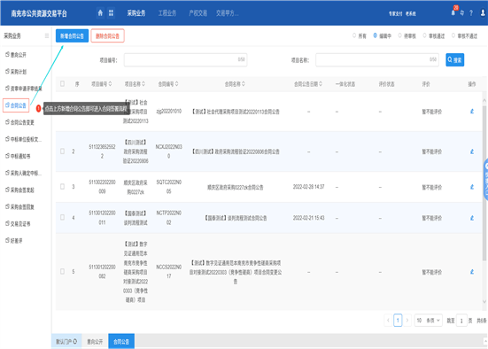This screenshot has width=488, height=349.
Task: Switch to 工程业务 top menu
Action: click(x=167, y=13)
